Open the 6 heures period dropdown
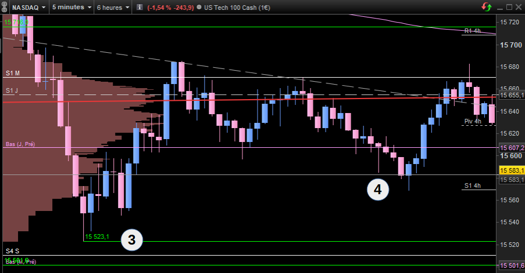 (113, 8)
